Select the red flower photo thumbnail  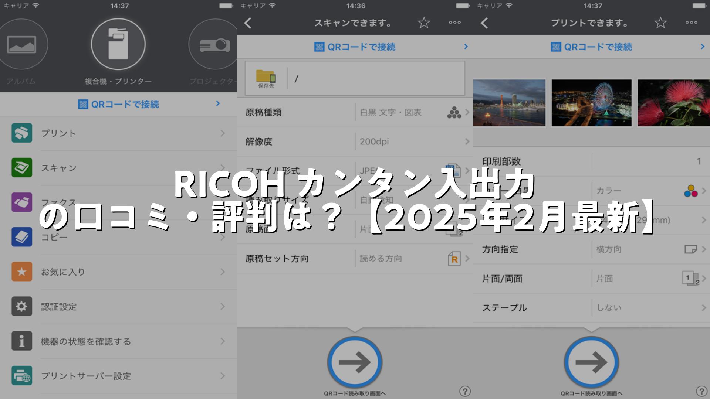tap(673, 103)
